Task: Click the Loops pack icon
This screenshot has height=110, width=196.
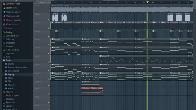Action: coord(6,78)
